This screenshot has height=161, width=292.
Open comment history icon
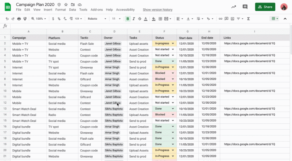245,7
